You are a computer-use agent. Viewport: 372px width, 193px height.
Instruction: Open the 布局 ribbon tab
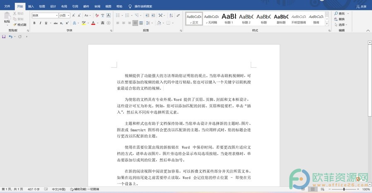64,6
